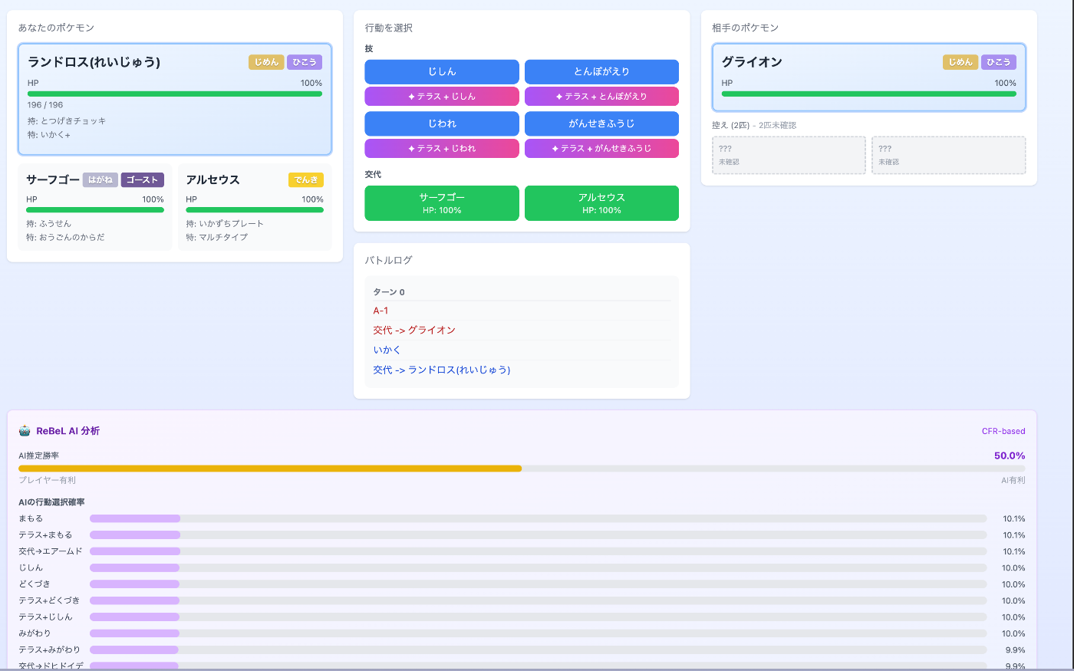Click the テラス+まもる probability bar

click(x=538, y=535)
